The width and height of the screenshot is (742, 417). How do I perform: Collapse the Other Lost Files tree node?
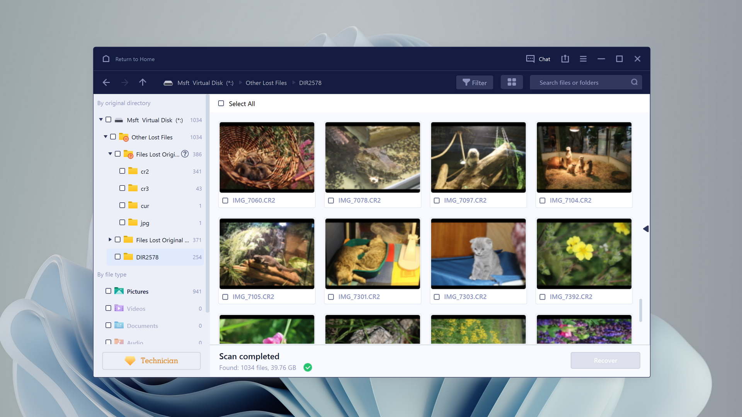pyautogui.click(x=106, y=137)
